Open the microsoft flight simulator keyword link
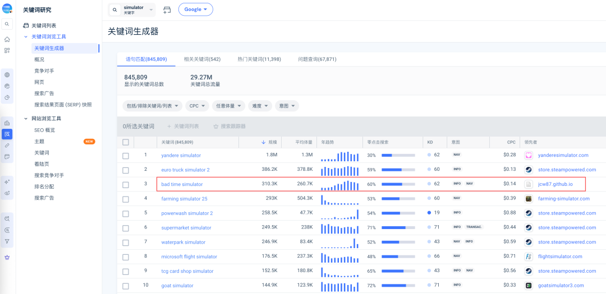Viewport: 606px width, 294px height. 189,256
